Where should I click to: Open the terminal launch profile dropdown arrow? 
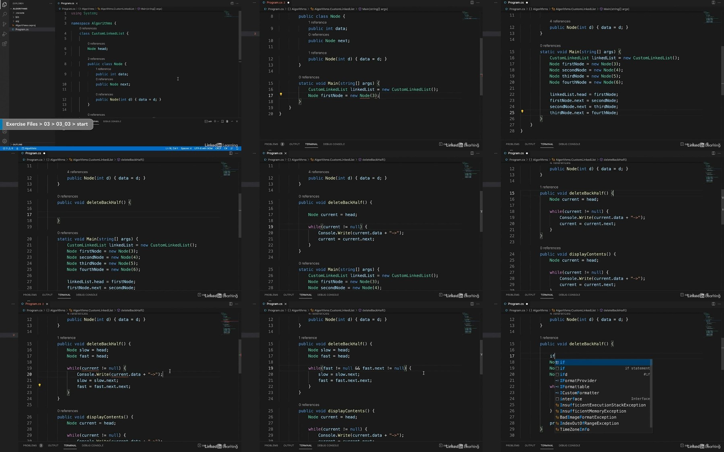tap(218, 121)
